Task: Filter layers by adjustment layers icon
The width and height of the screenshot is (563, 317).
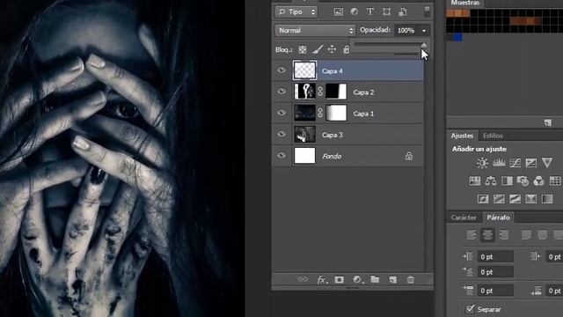Action: (x=355, y=11)
